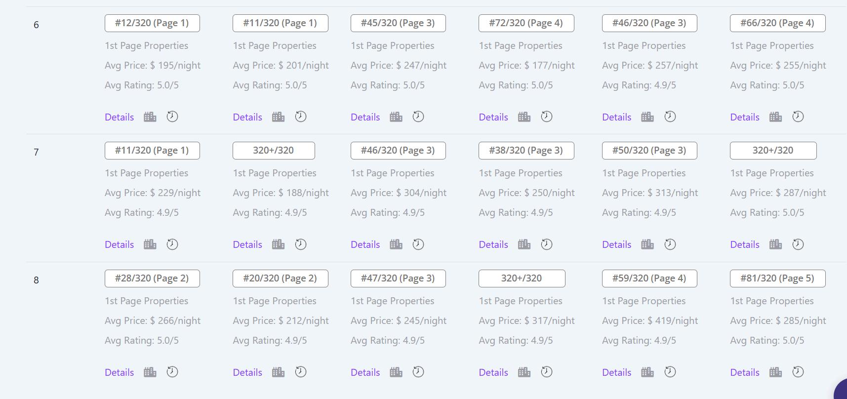Click history clock icon in the $304/night card
The image size is (847, 399).
pos(418,244)
